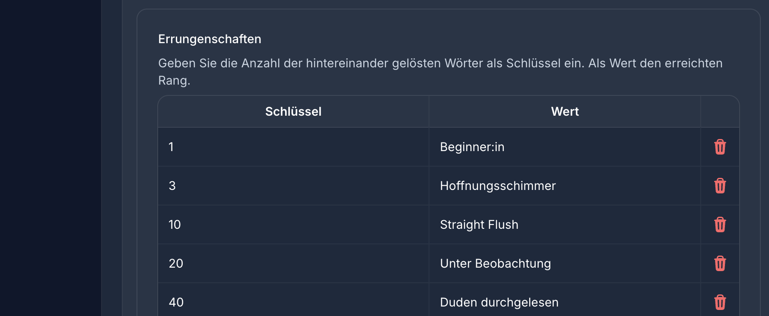Select the delete icon beside key 20
Screen dimensions: 769x316
pyautogui.click(x=719, y=263)
